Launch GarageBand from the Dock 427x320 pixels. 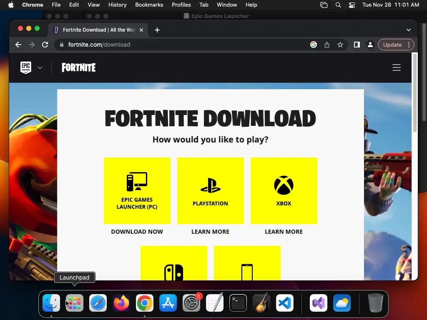tap(261, 303)
